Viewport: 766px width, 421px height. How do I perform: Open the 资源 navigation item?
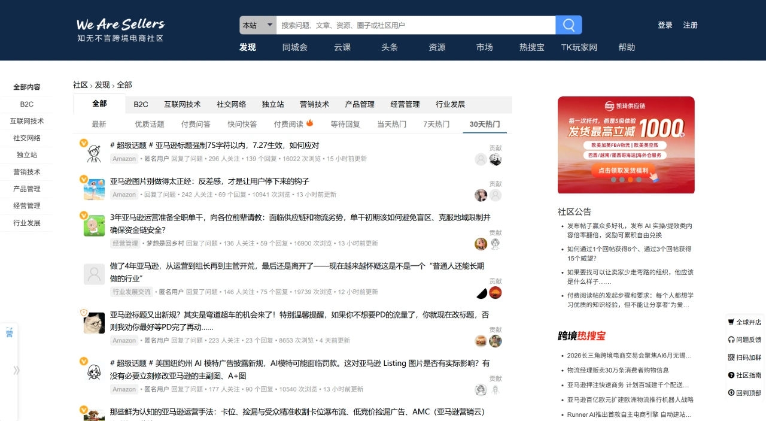[437, 47]
